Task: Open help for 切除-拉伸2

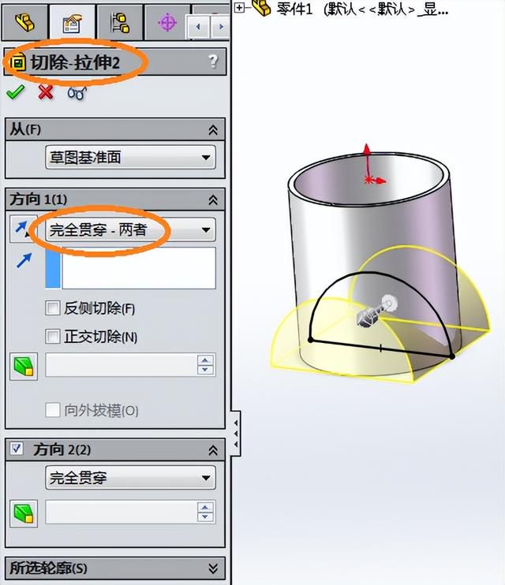Action: (213, 61)
